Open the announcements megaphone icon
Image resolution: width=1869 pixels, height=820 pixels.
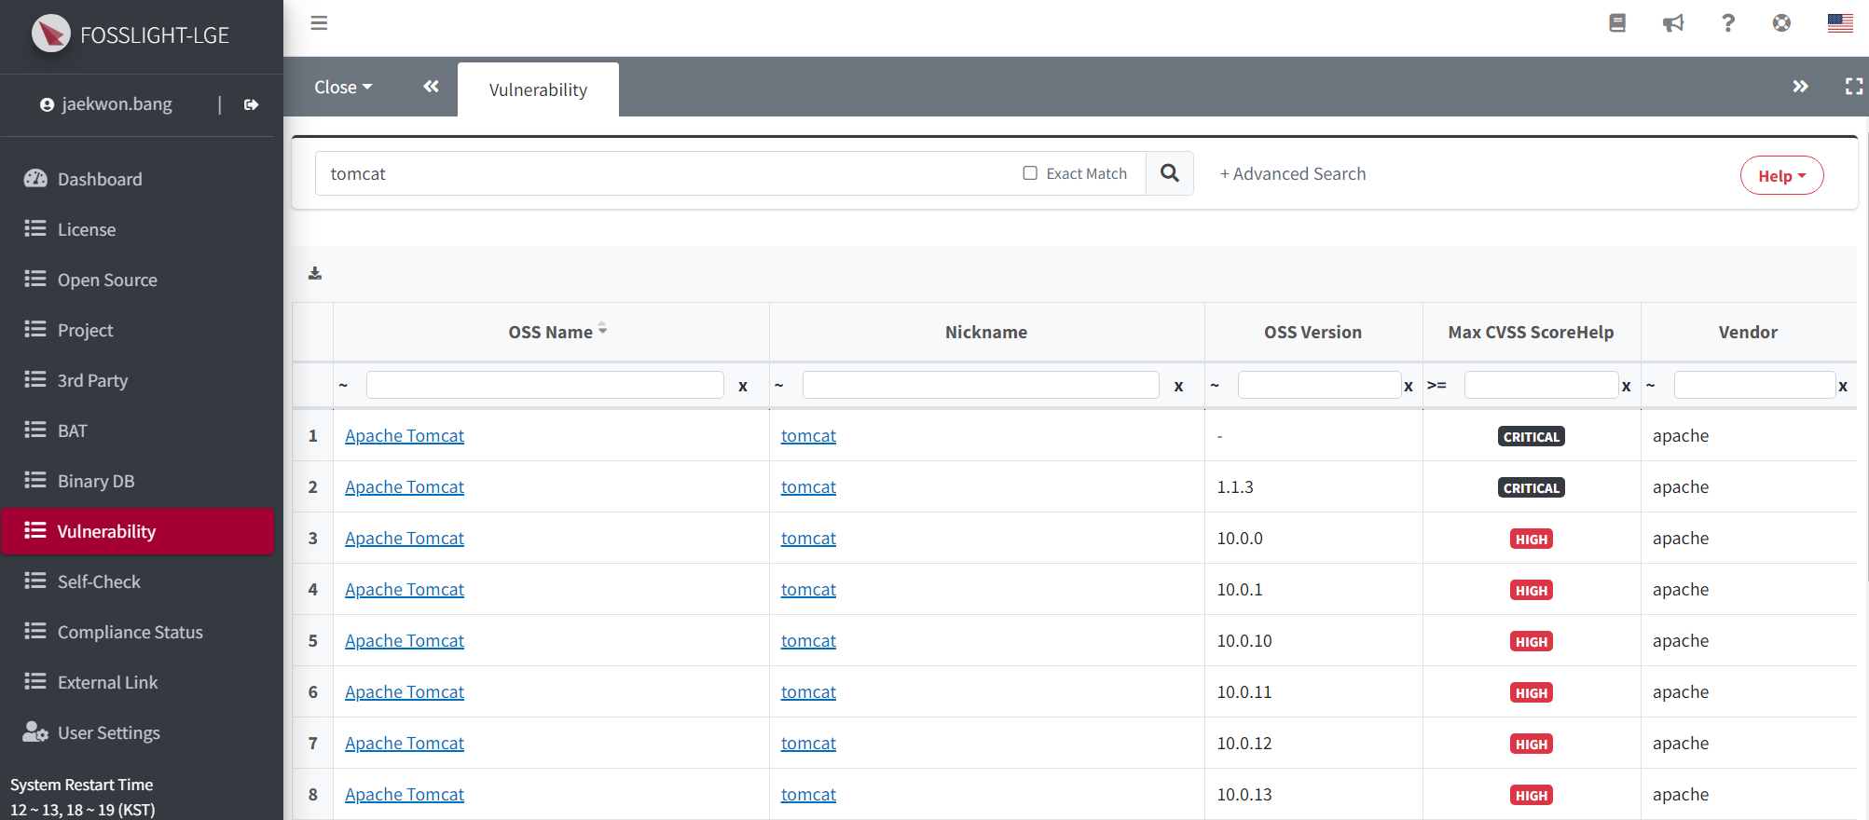(x=1673, y=23)
